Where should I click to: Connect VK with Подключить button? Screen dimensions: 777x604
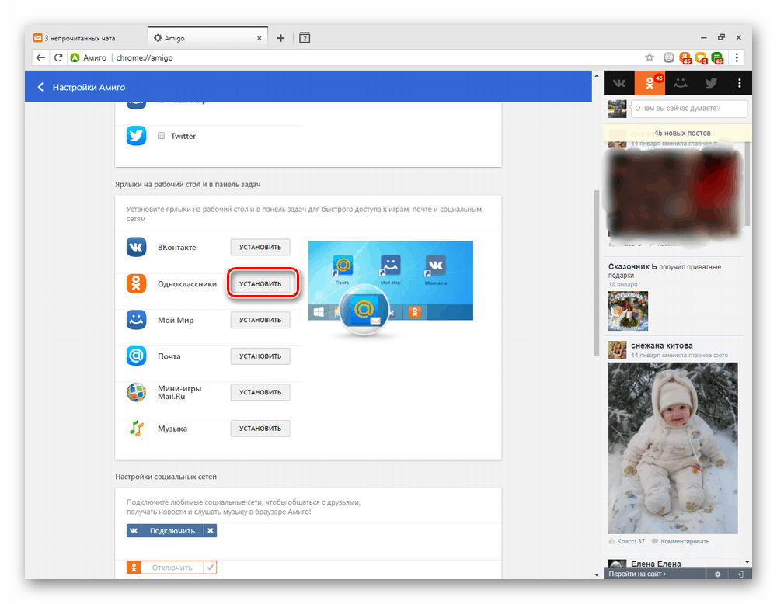172,531
